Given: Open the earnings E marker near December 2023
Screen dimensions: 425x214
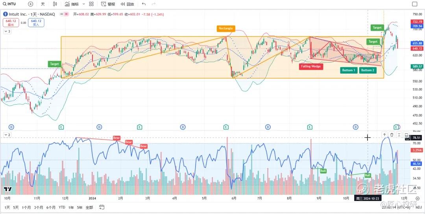Looking at the screenshot, I should (x=61, y=127).
